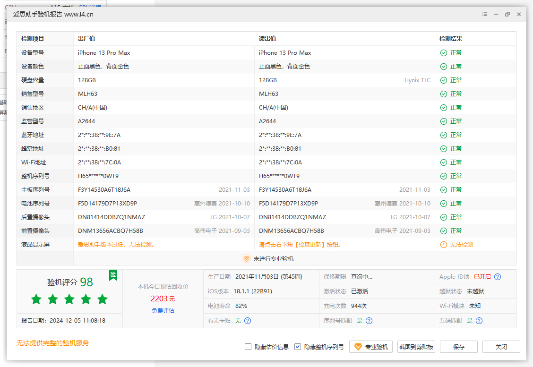The height and width of the screenshot is (367, 533).
Task: Click the 专业验机 button
Action: pyautogui.click(x=371, y=347)
